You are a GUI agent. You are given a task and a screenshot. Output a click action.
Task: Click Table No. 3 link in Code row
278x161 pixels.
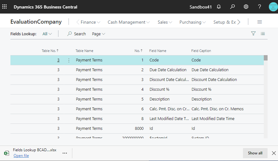click(x=58, y=60)
